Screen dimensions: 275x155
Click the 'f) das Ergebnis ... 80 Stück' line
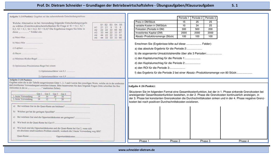(193, 73)
